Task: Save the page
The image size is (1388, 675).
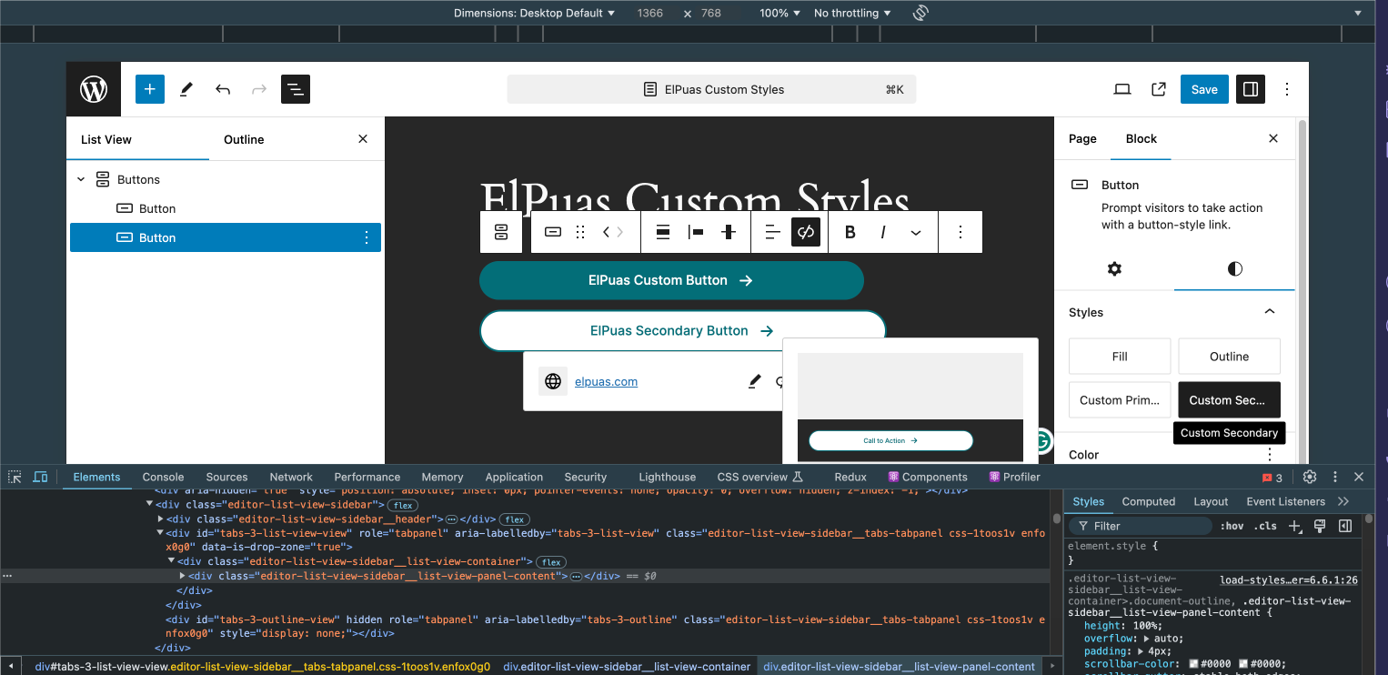Action: click(1204, 89)
